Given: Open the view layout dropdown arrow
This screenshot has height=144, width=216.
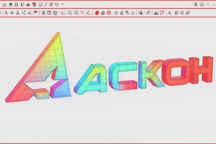Looking at the screenshot, I should click(x=208, y=4).
